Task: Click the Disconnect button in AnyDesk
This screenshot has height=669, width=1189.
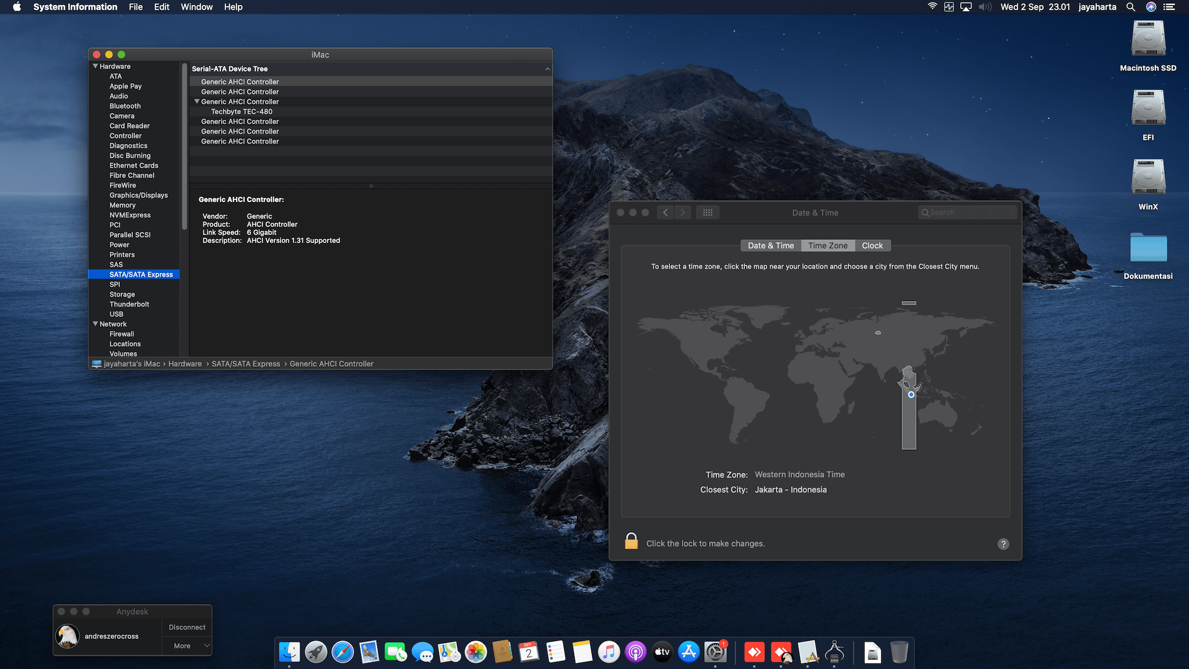Action: [187, 627]
